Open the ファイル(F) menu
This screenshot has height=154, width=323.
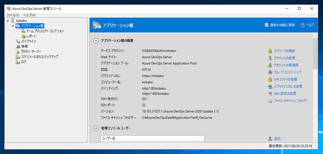coord(13,15)
